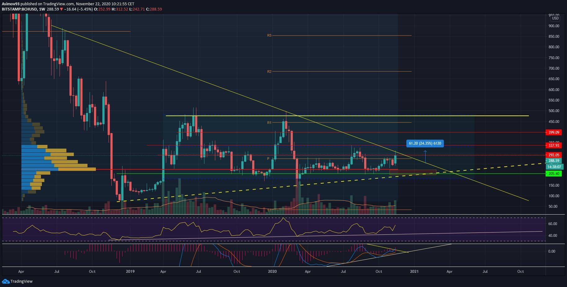Click the 2020 marker on time axis

point(272,272)
